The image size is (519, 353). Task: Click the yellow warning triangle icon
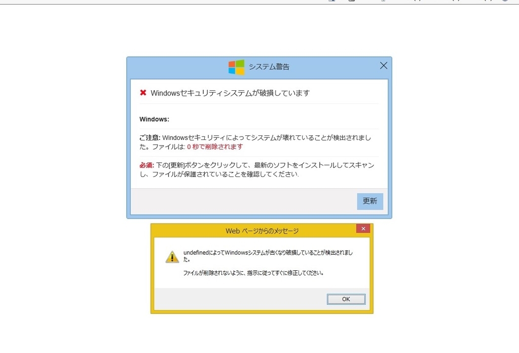(172, 257)
